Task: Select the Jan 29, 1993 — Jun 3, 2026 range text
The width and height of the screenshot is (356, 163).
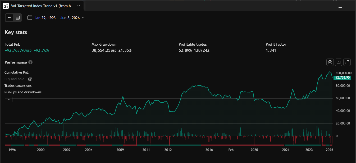Action: pos(57,18)
